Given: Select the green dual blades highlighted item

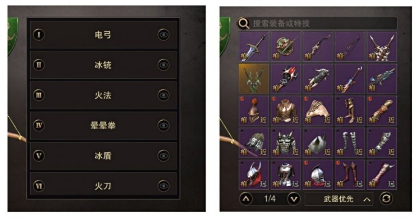Looking at the screenshot, I should pyautogui.click(x=254, y=78).
